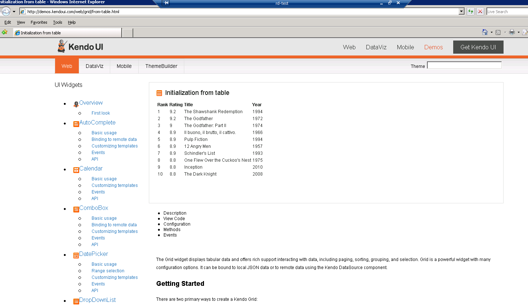
Task: Click the Theme selection field
Action: click(464, 65)
